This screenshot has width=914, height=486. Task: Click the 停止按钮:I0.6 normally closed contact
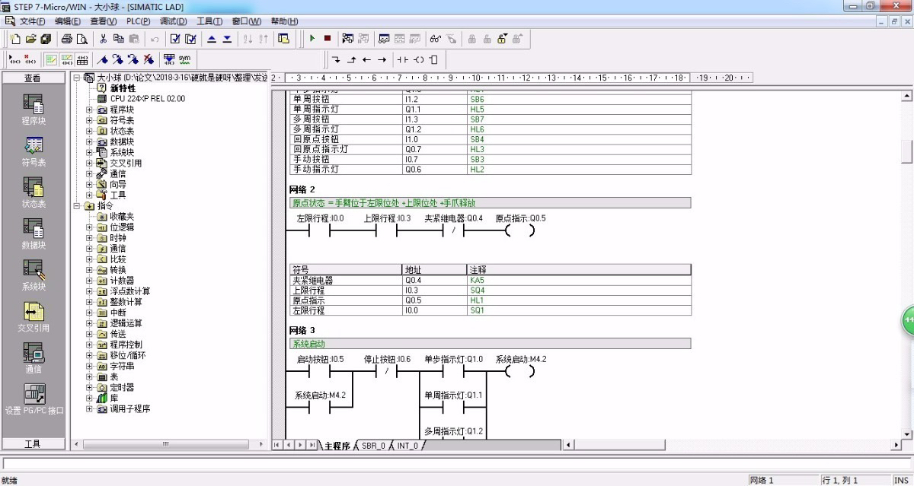tap(387, 371)
